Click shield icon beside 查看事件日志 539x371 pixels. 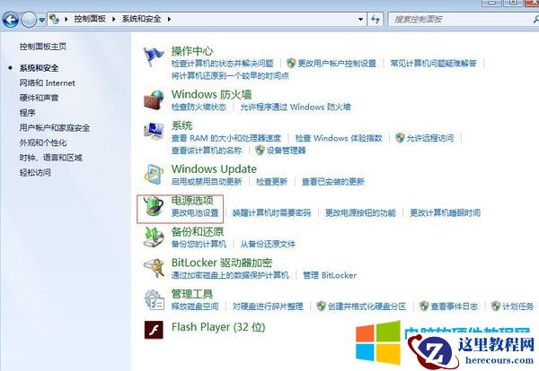(x=424, y=306)
